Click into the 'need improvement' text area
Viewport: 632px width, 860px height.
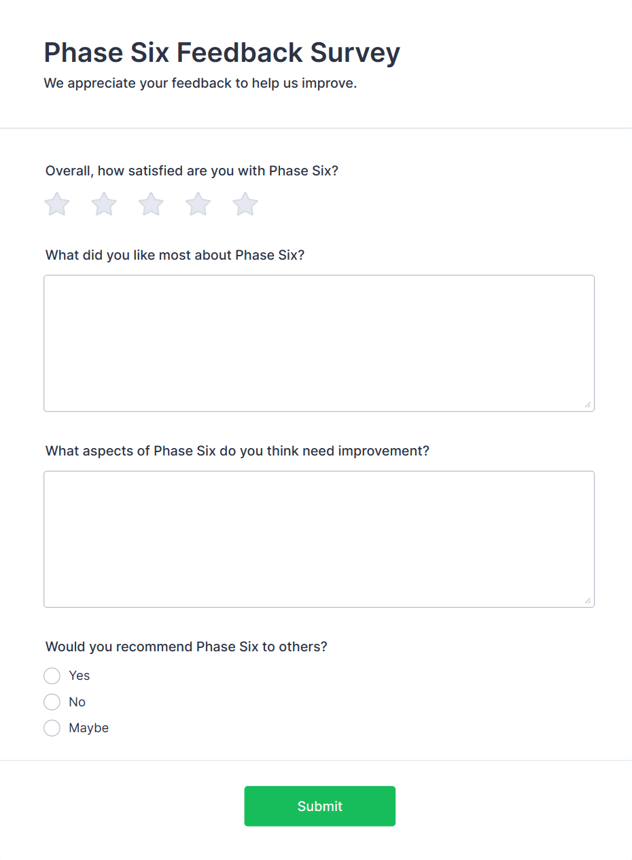point(319,538)
